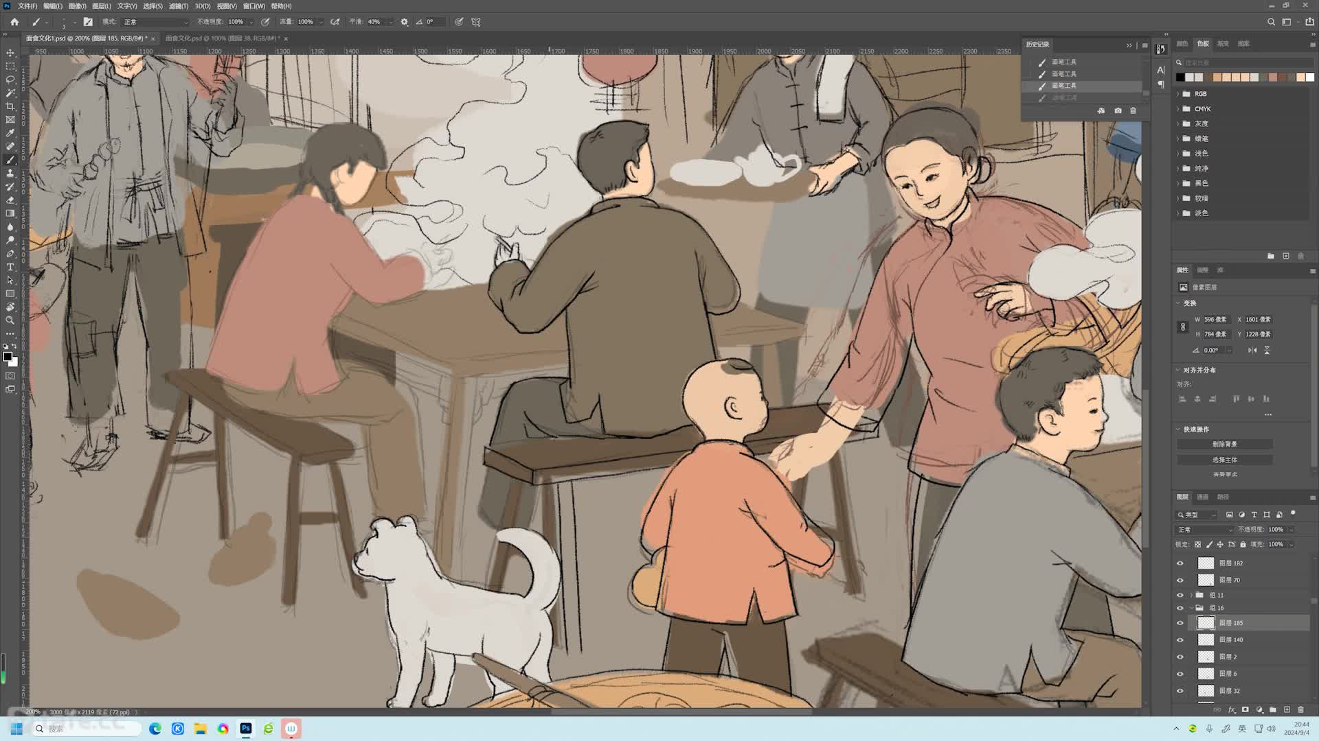1319x741 pixels.
Task: Collapse group 组 16 in Layers
Action: 1192,608
